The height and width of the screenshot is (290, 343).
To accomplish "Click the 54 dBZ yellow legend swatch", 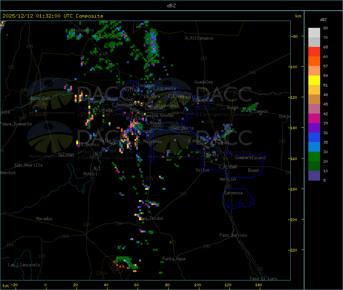I will click(x=314, y=80).
